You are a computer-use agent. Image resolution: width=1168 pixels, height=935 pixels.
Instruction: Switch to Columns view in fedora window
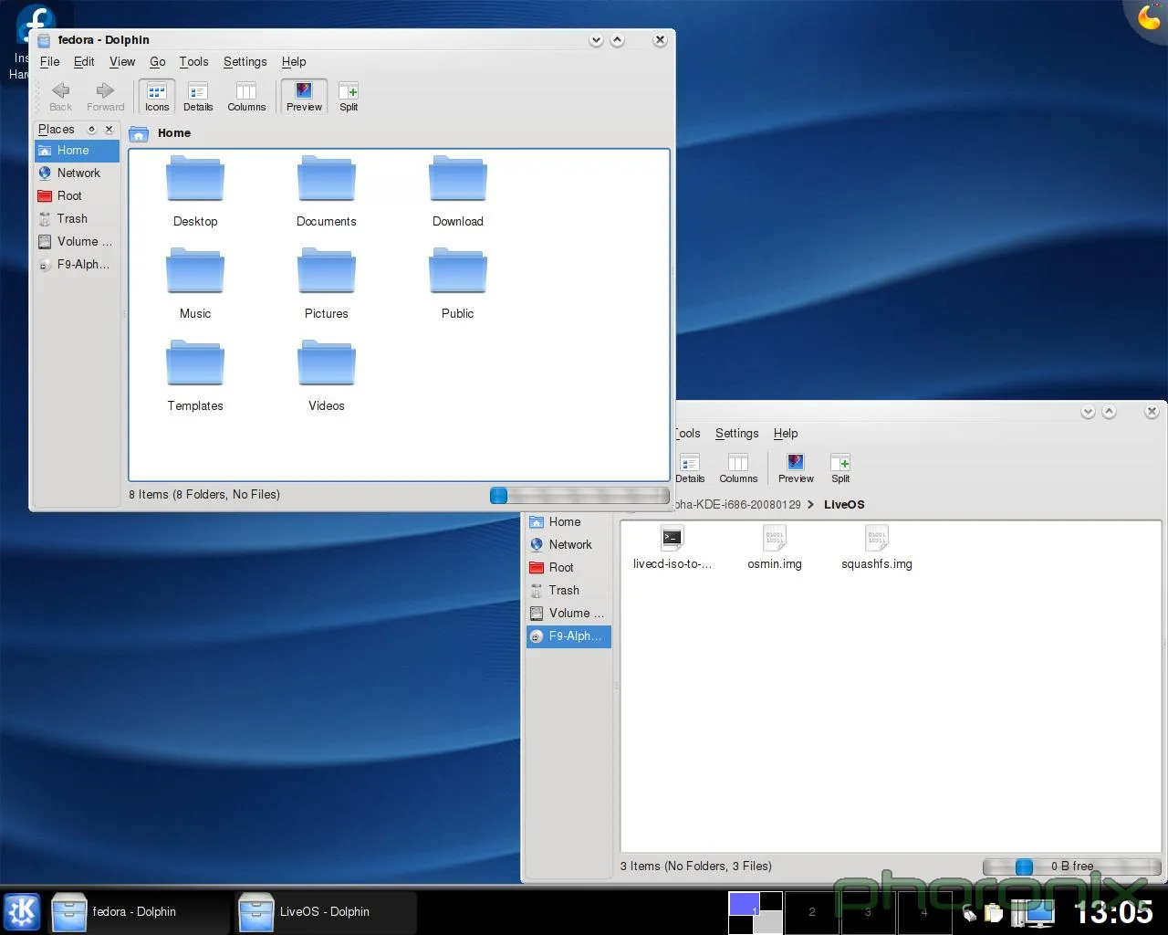tap(246, 97)
